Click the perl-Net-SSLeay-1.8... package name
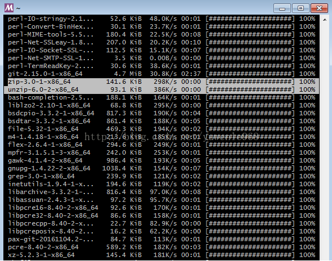This screenshot has width=332, height=261. pos(51,42)
